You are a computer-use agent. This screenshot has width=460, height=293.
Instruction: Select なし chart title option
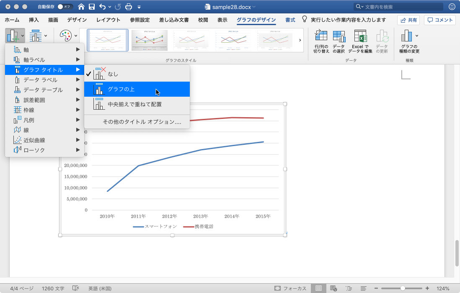point(137,74)
